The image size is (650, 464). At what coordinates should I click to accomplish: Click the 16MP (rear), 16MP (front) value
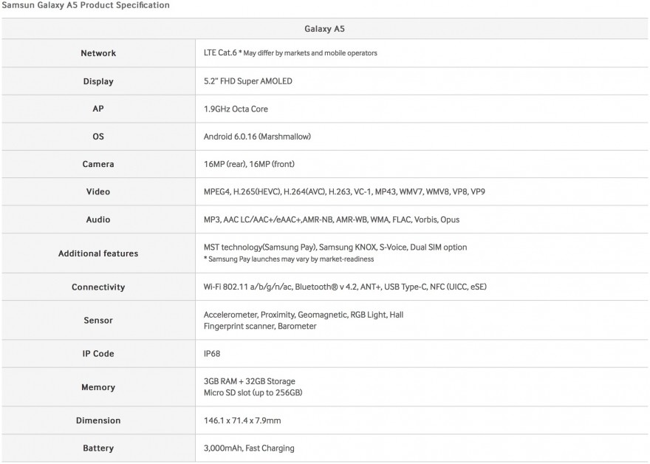tap(249, 164)
